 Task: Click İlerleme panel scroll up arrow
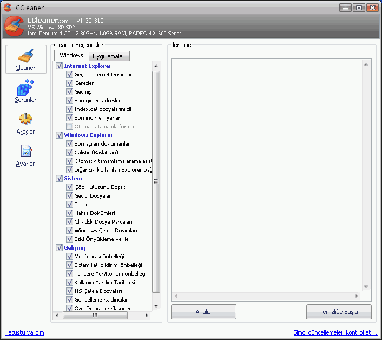coord(366,64)
